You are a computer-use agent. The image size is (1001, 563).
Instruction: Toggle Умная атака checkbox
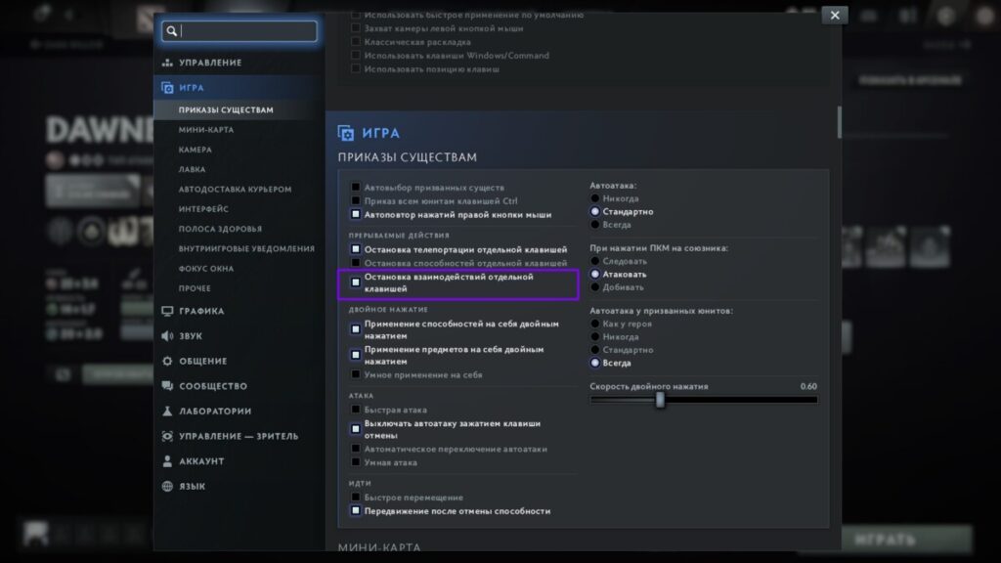(x=356, y=462)
